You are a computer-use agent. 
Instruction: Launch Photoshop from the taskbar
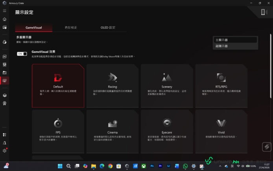pyautogui.click(x=152, y=166)
